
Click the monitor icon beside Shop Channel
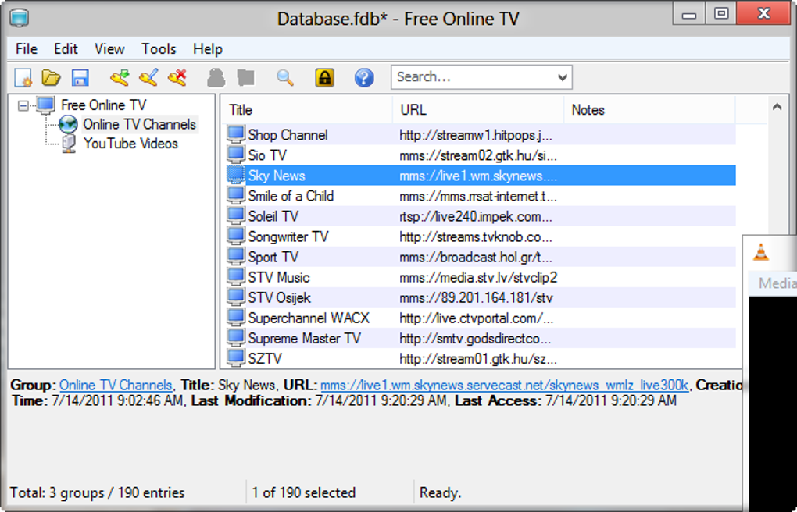(x=236, y=134)
